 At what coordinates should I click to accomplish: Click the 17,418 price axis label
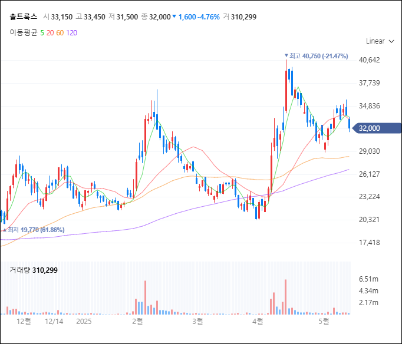(369, 243)
